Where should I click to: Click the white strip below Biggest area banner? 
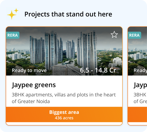(x=64, y=124)
